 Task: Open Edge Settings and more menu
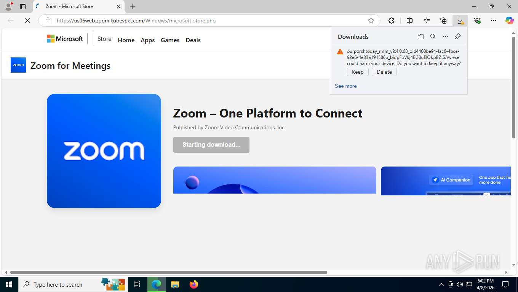coord(494,21)
